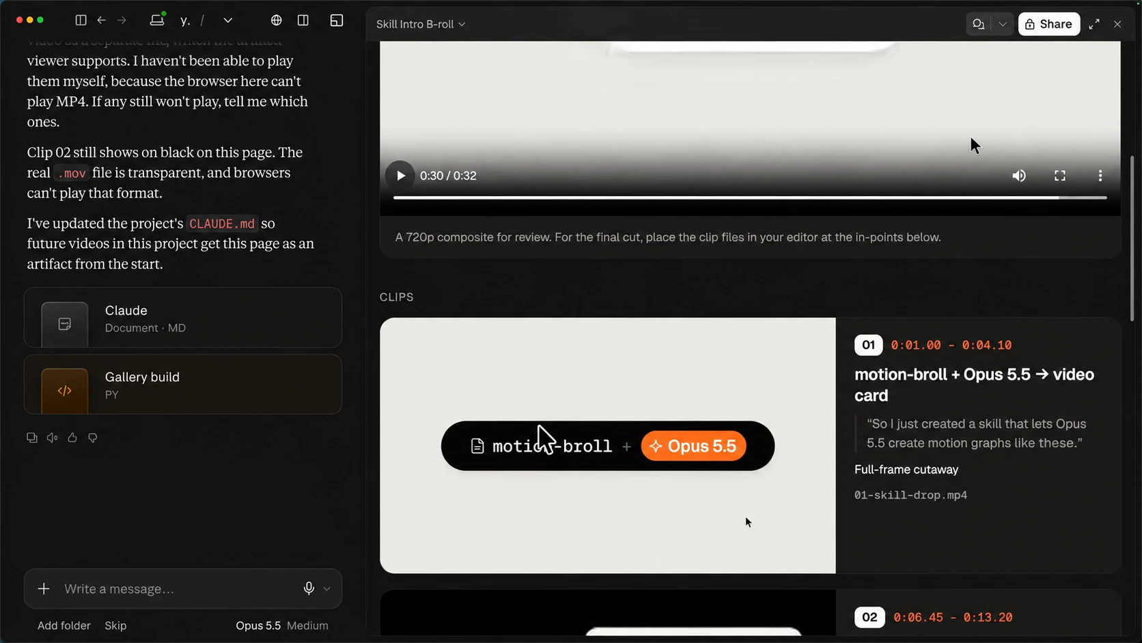The height and width of the screenshot is (643, 1142).
Task: Expand the chevron next to the comments icon
Action: point(1003,24)
